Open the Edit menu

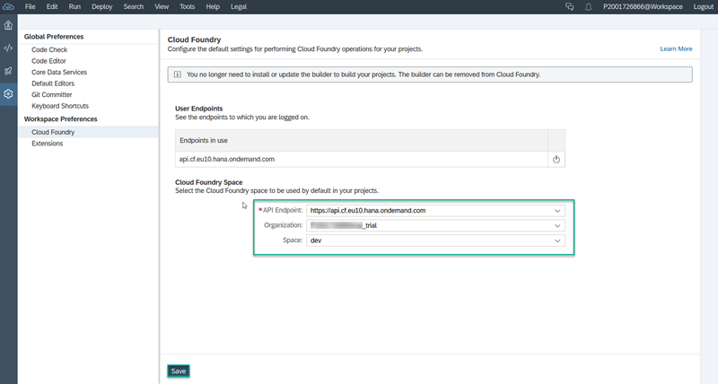coord(52,7)
